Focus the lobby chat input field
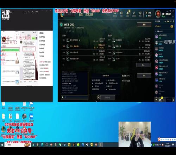 click(x=75, y=97)
